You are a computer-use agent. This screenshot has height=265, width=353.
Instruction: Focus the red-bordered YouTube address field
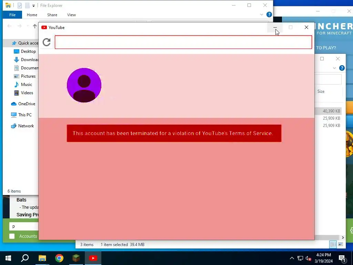(x=183, y=42)
